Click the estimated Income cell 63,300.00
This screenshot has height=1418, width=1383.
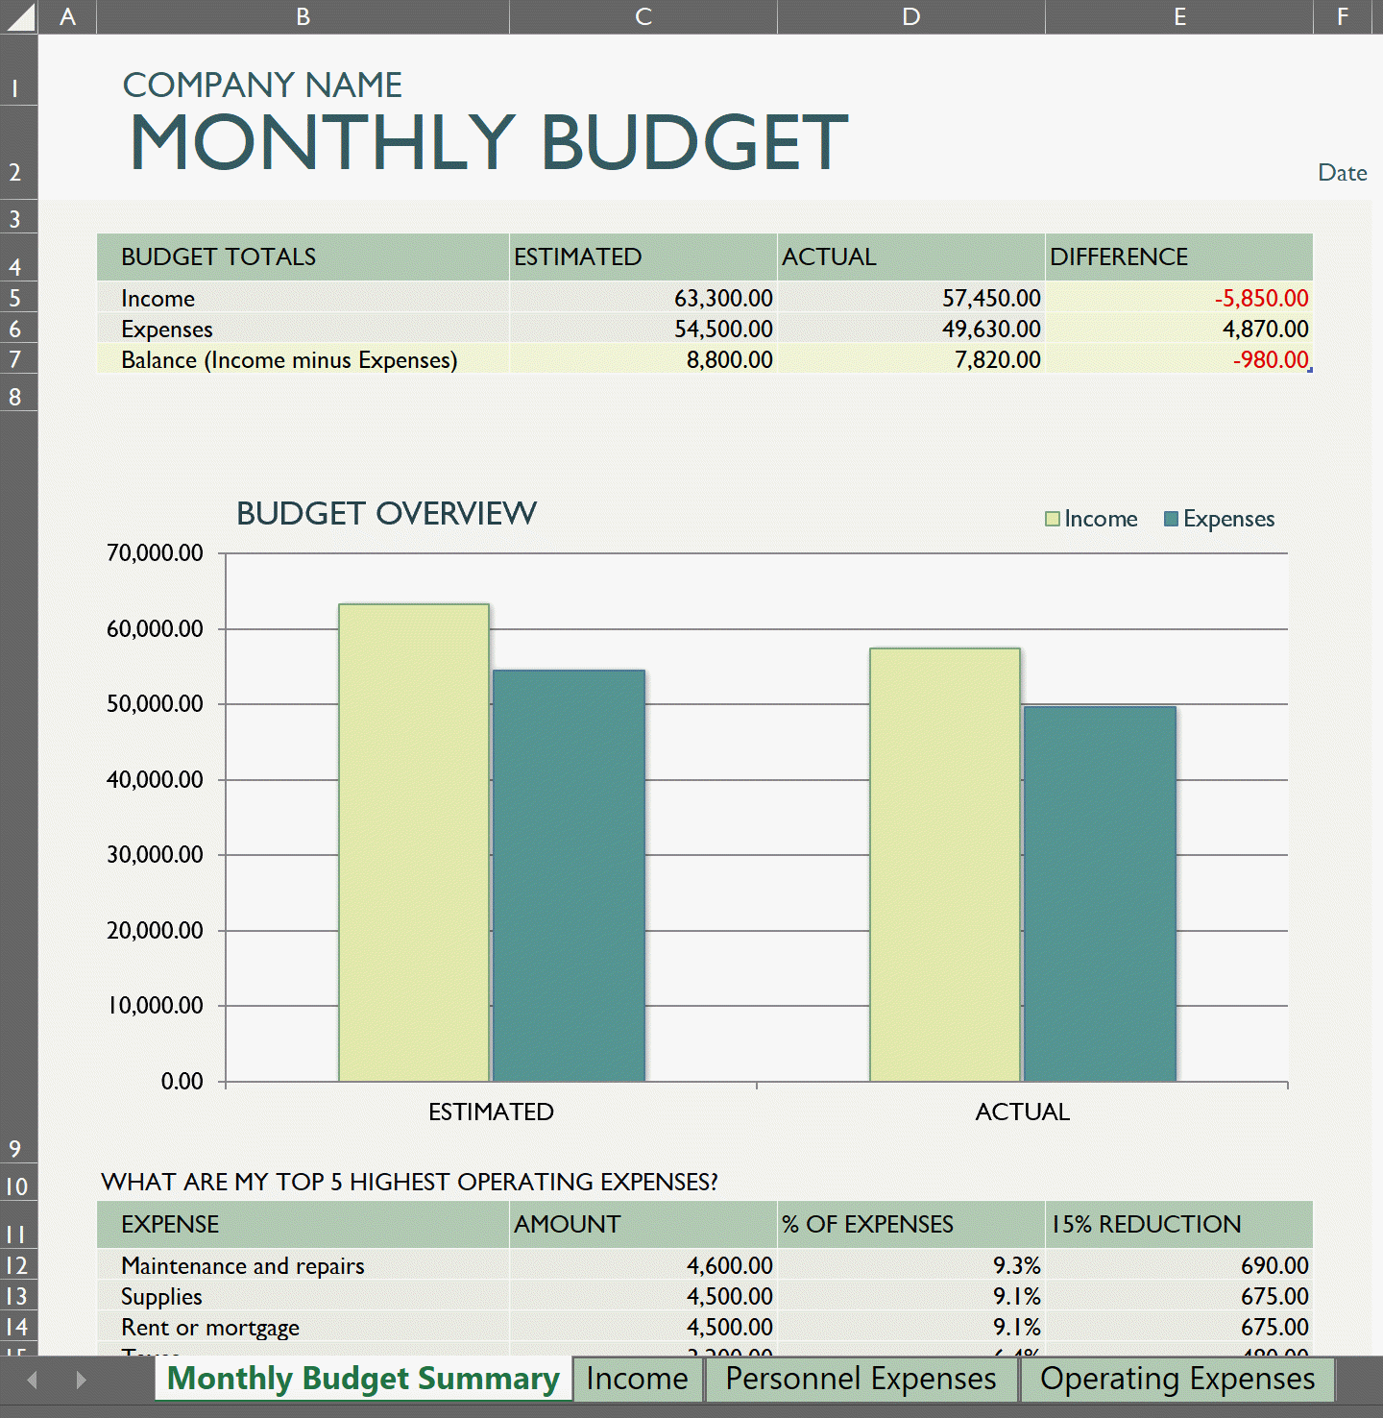pos(643,299)
